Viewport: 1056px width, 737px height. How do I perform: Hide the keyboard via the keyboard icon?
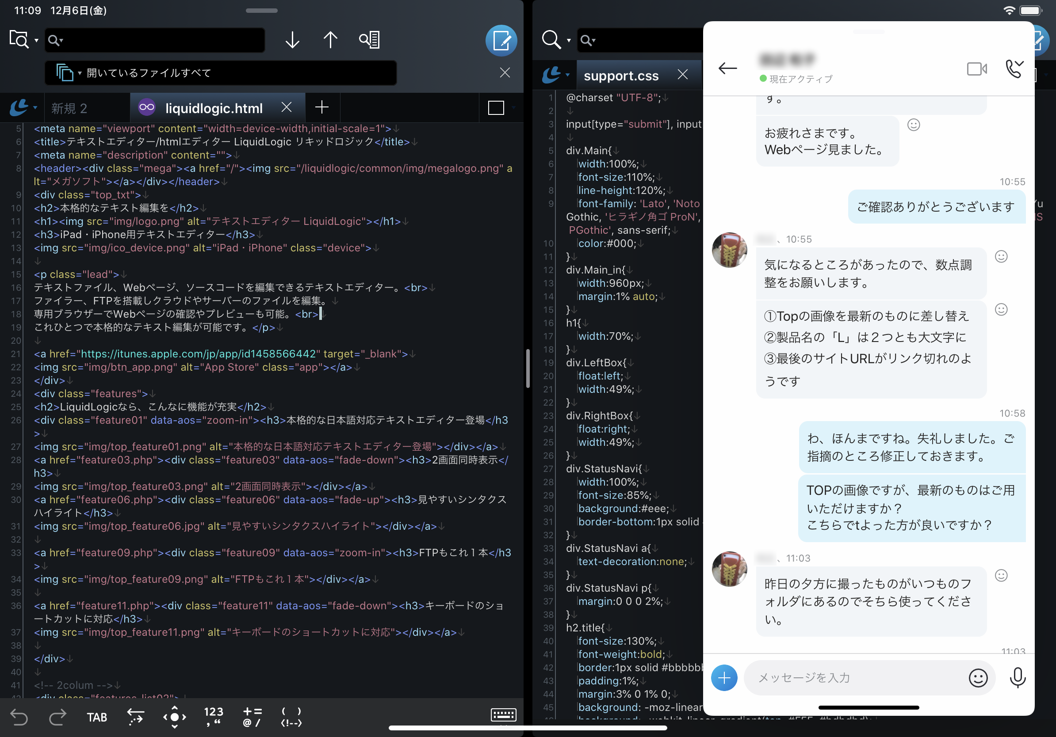(x=503, y=715)
